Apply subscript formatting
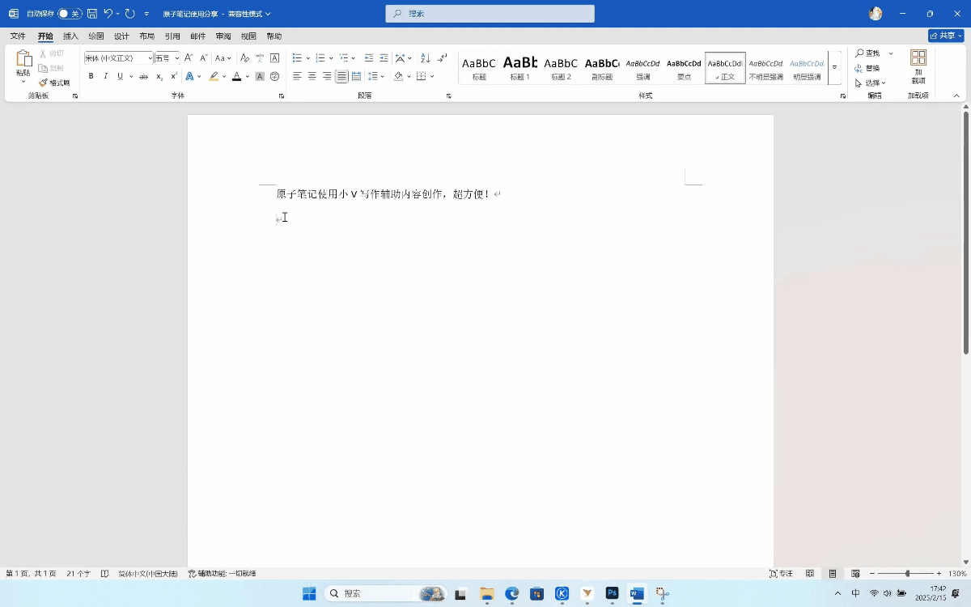This screenshot has height=607, width=971. (x=159, y=76)
